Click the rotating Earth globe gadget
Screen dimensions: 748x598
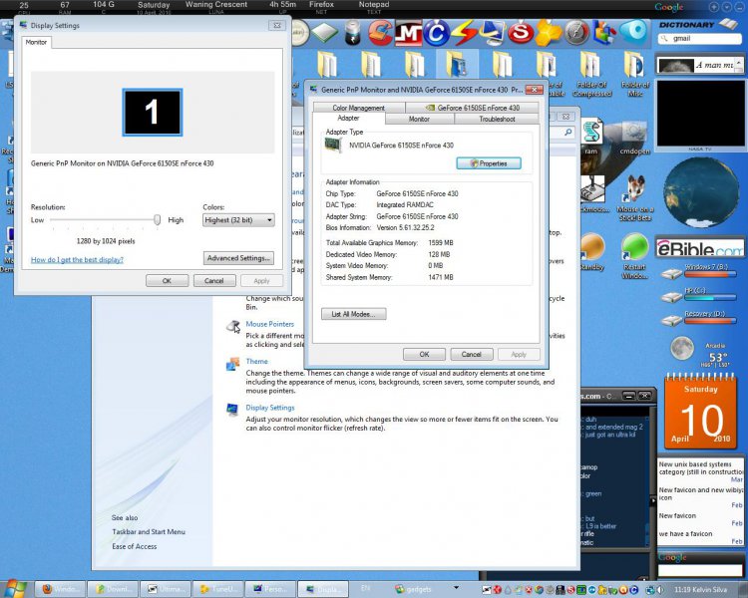click(700, 192)
